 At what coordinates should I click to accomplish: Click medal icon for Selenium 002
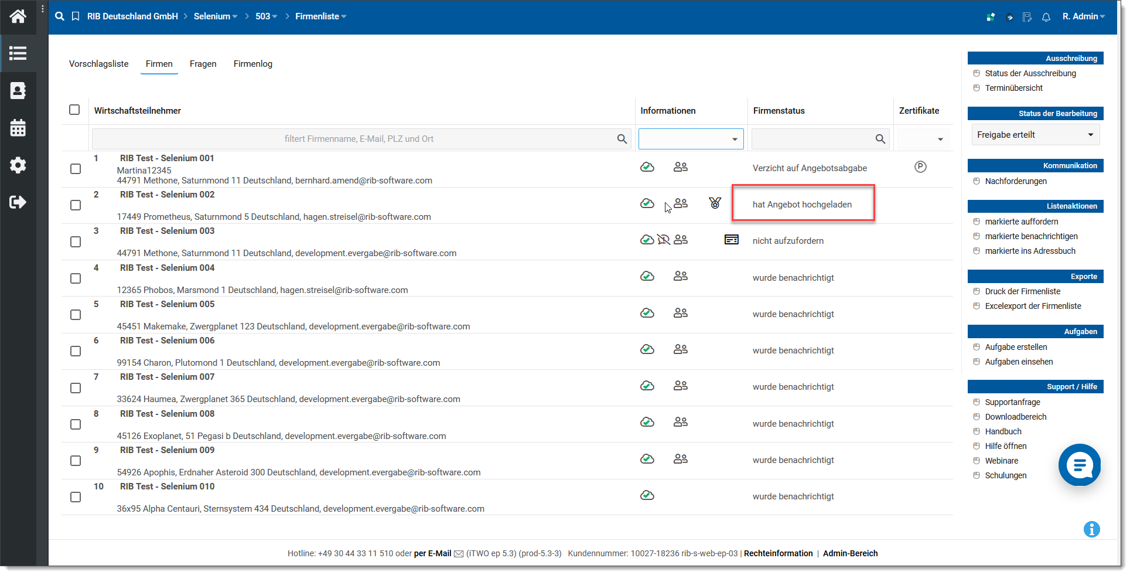[715, 203]
